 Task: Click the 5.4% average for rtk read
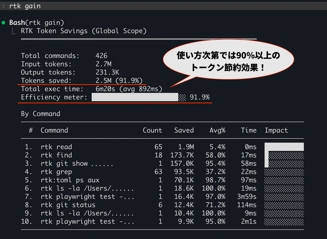click(x=217, y=147)
